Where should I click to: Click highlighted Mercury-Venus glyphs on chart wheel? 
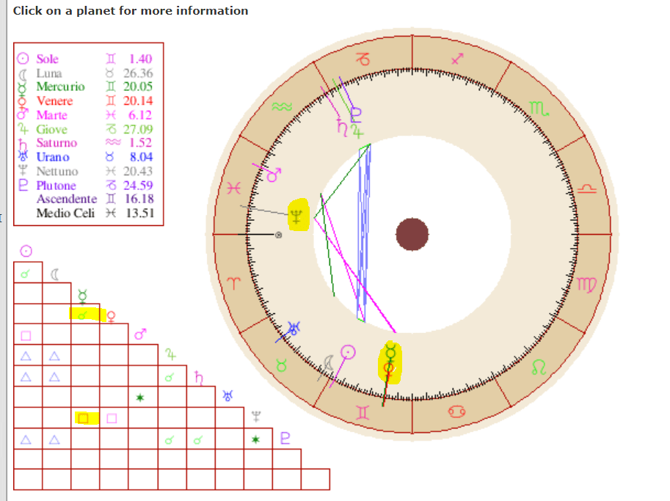point(390,362)
